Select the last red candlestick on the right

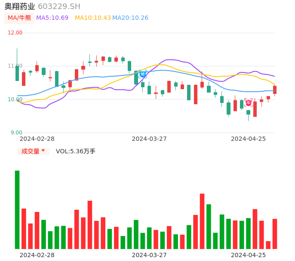(275, 90)
